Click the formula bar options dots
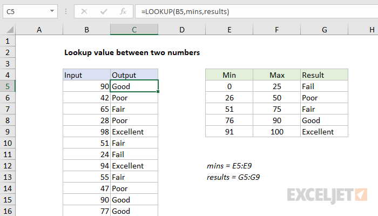The height and width of the screenshot is (216, 378). coord(66,11)
